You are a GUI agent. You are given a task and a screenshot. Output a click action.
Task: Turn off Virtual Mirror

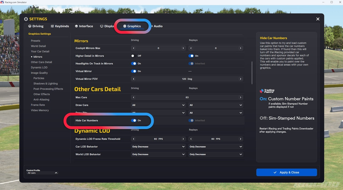[134, 71]
